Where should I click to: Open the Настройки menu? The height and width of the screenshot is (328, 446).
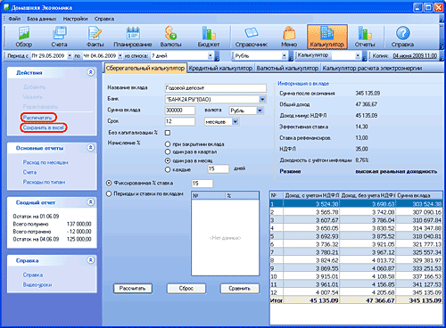pos(75,19)
